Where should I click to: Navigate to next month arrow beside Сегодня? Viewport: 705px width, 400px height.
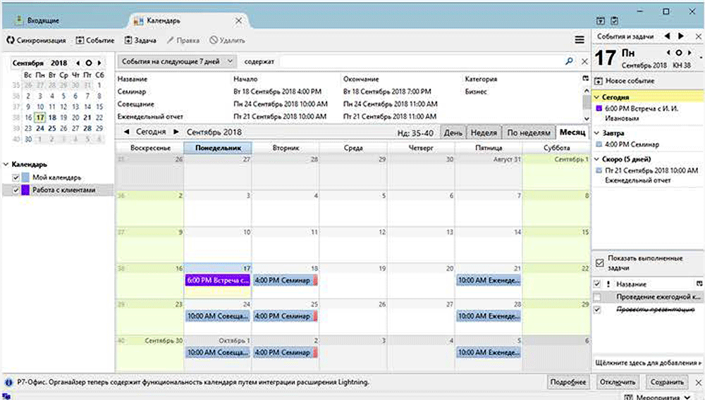click(176, 132)
